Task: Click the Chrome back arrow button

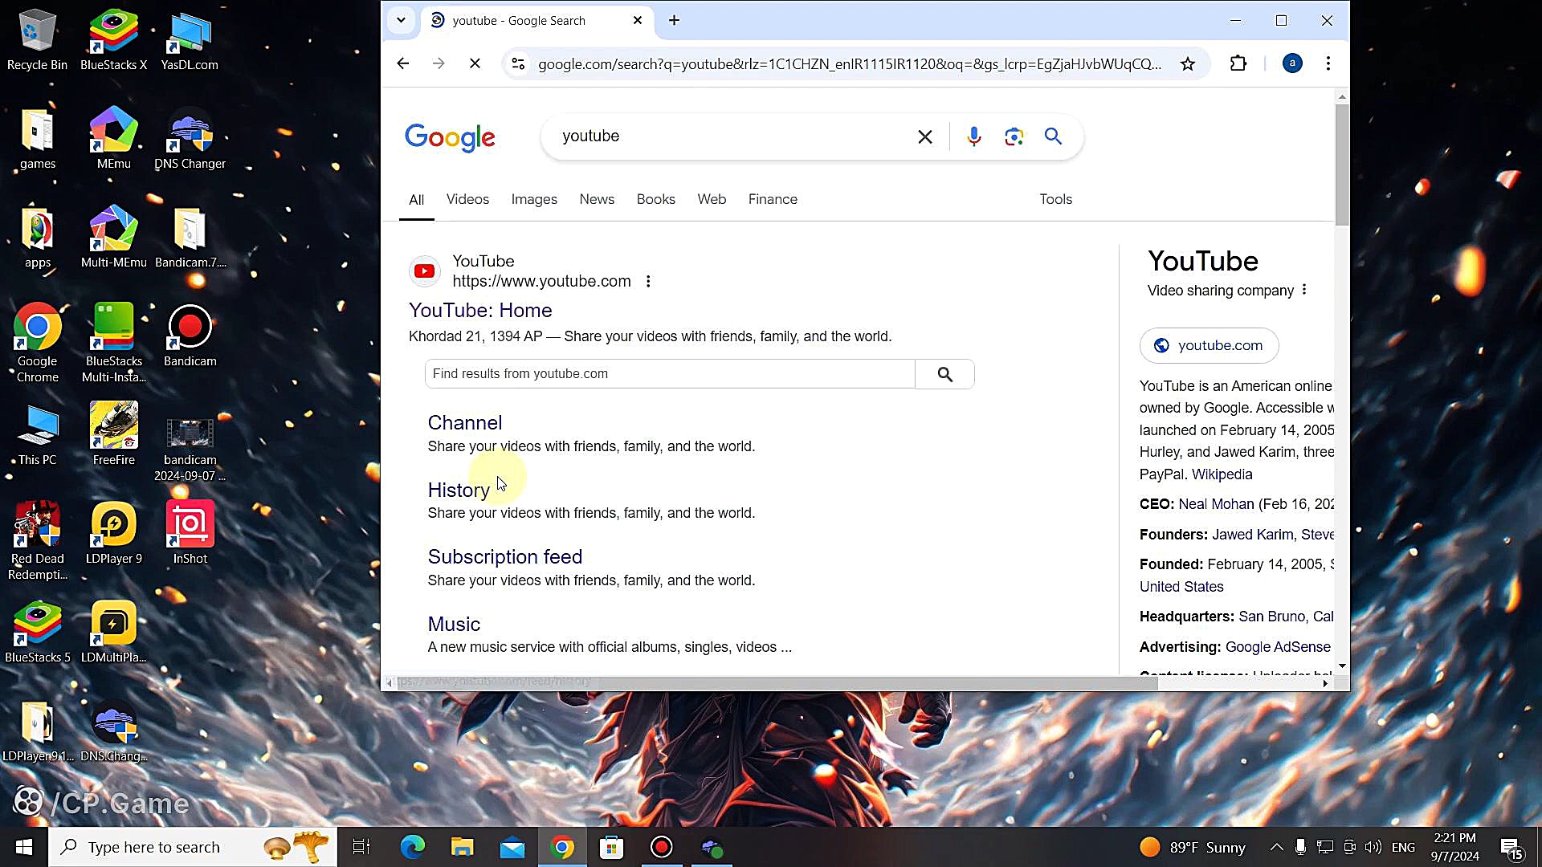Action: point(402,63)
